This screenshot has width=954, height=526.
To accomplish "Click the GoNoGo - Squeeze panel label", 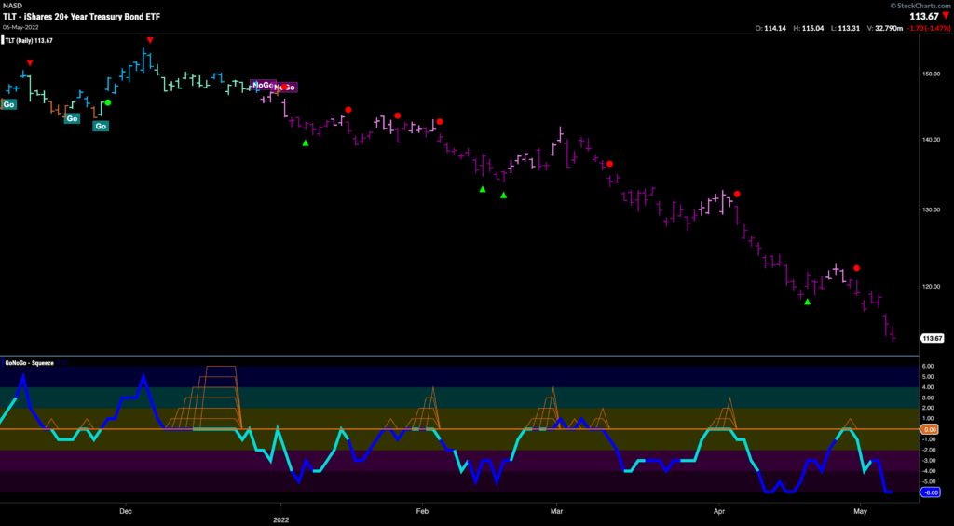I will (29, 363).
